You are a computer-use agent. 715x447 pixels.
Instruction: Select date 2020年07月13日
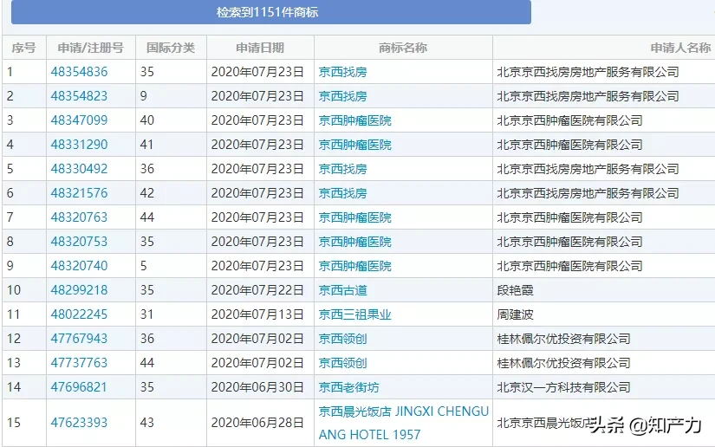257,314
